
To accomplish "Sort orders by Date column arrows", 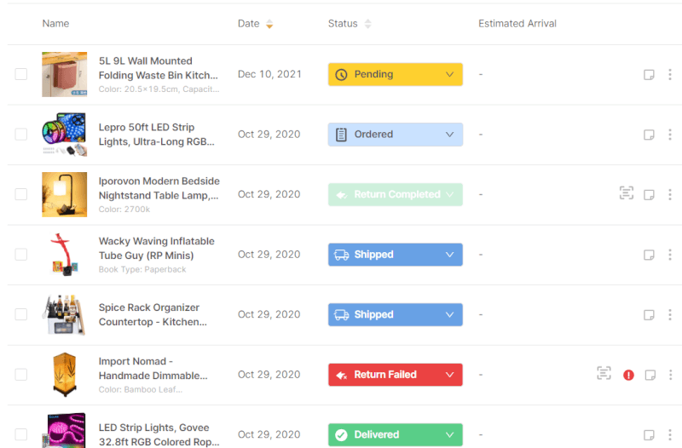I will (x=269, y=24).
